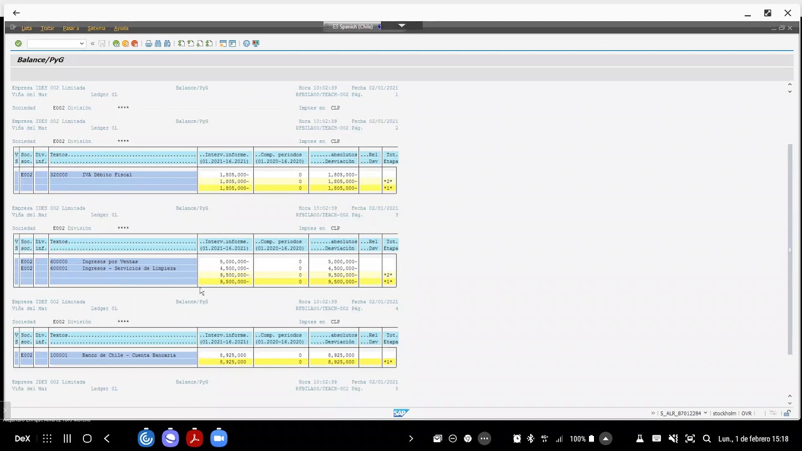Open the command field history dropdown

[x=81, y=43]
